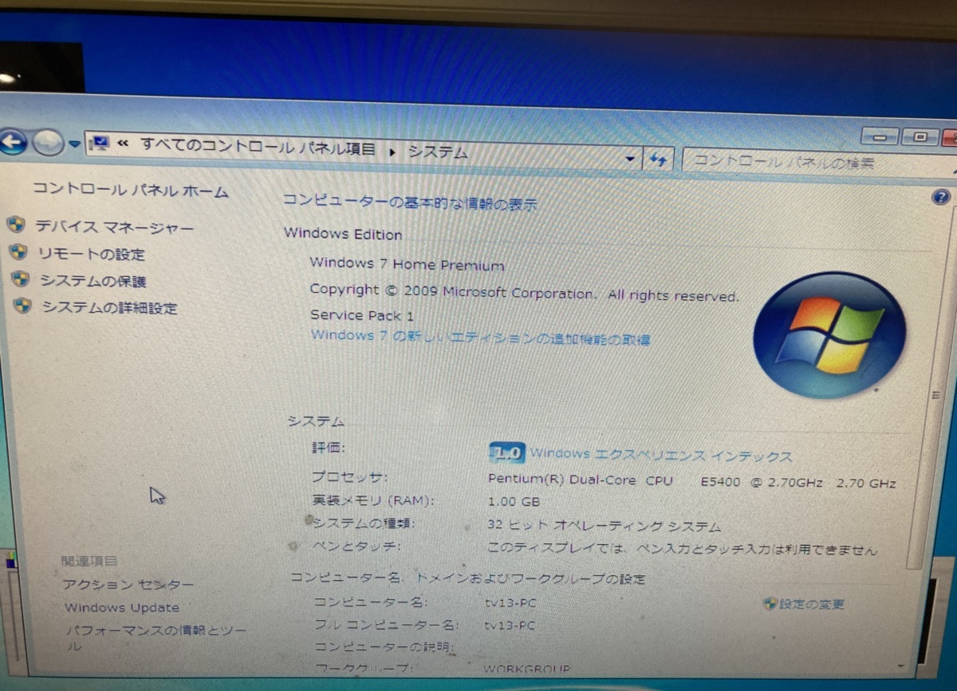This screenshot has height=691, width=957.
Task: Go back with the Back arrow button
Action: tap(12, 143)
